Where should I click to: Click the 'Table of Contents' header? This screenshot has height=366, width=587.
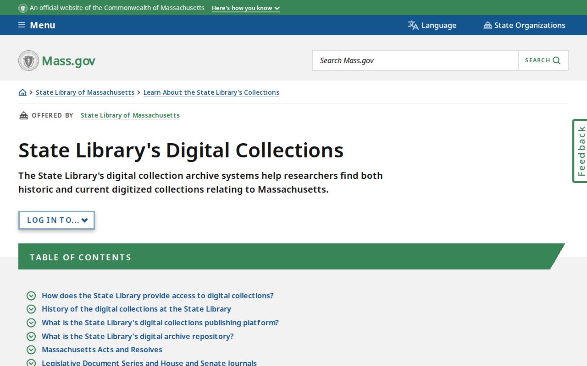click(291, 257)
